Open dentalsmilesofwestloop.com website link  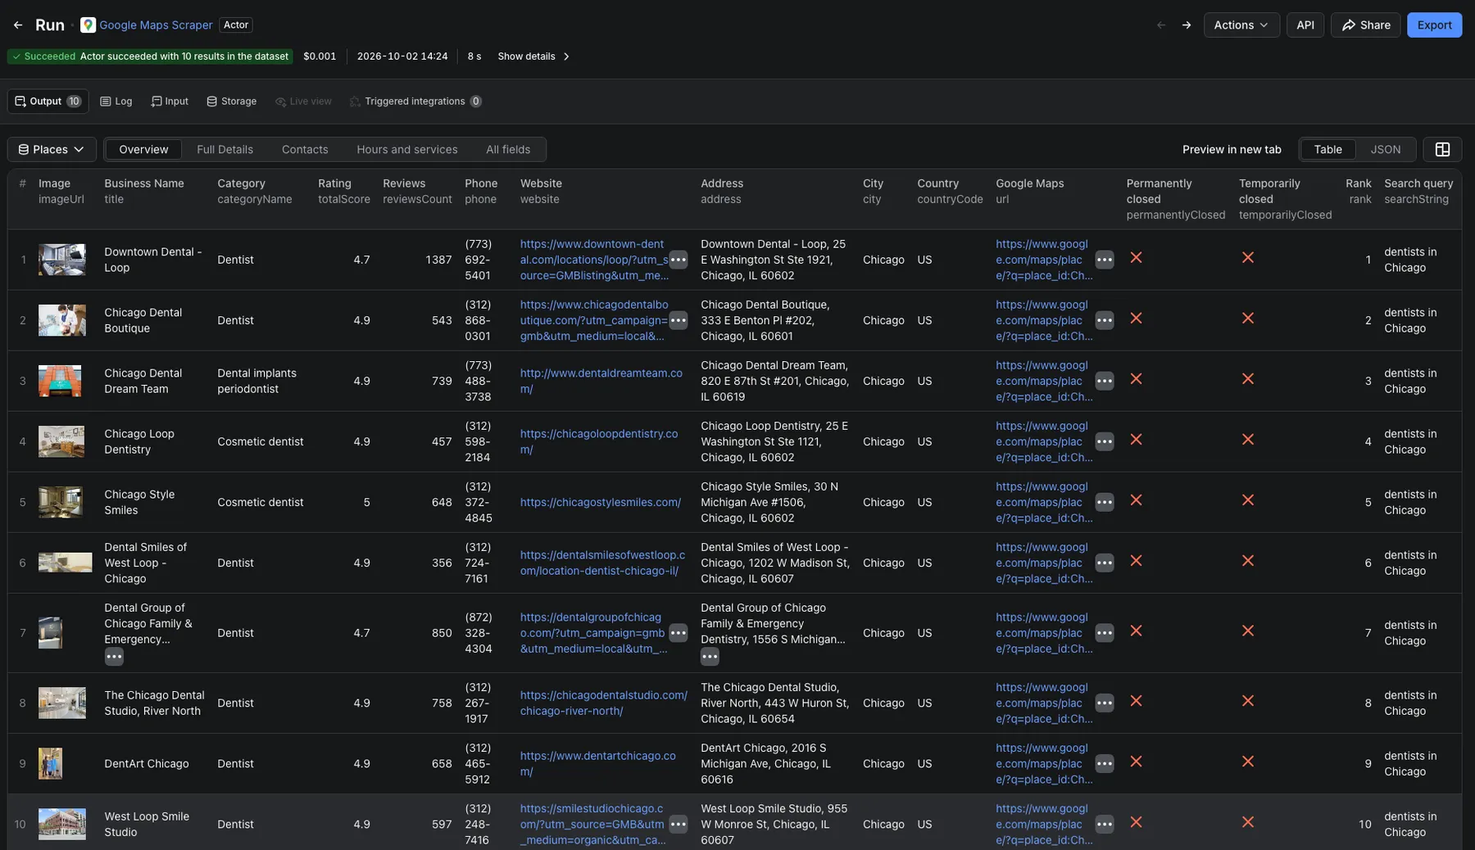(x=602, y=563)
